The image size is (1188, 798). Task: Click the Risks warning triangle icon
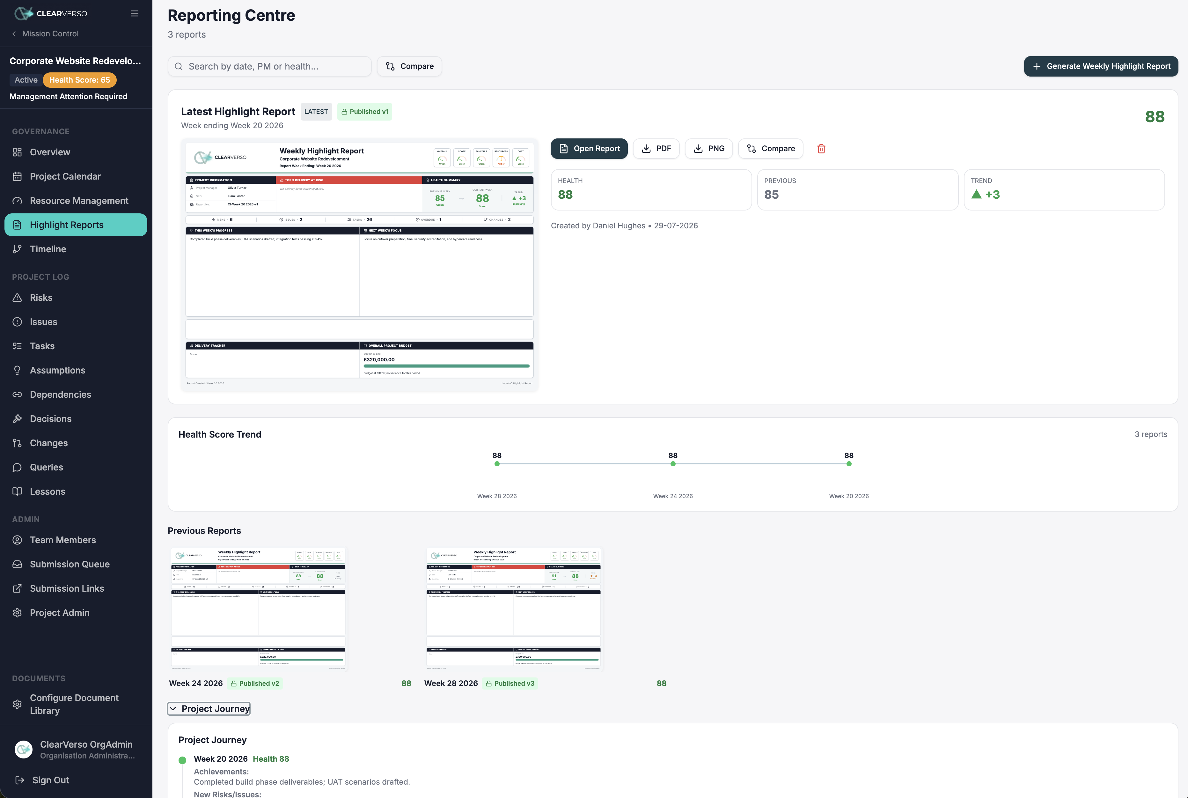point(17,298)
